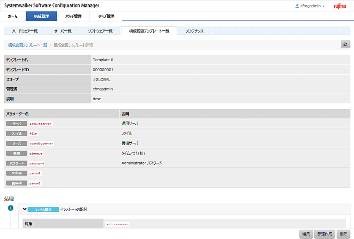Click the テンプレート名 field label
This screenshot has height=239, width=354.
click(x=17, y=60)
